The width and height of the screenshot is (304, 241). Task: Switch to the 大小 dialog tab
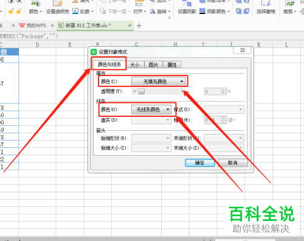135,65
